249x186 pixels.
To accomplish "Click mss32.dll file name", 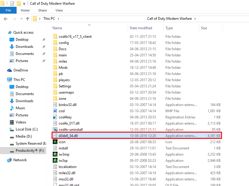I will [66, 179].
